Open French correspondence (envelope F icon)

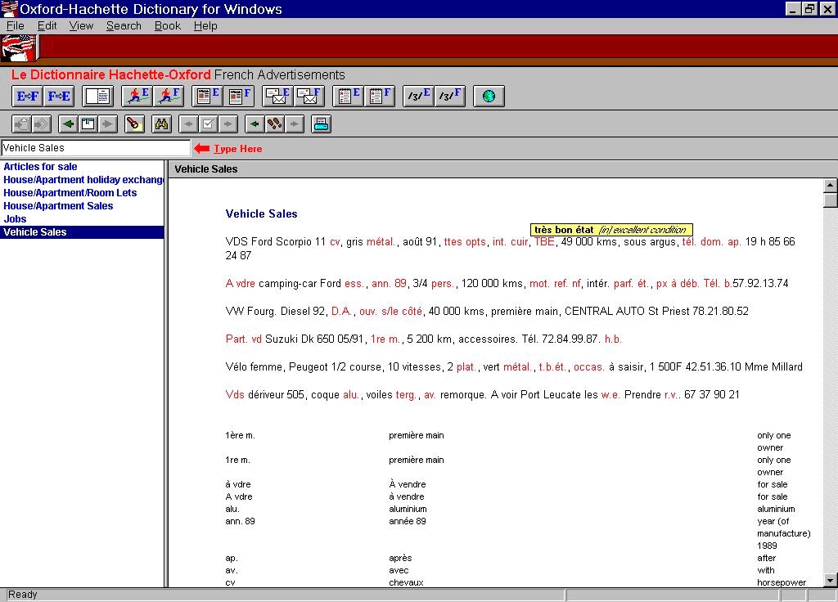pos(309,97)
